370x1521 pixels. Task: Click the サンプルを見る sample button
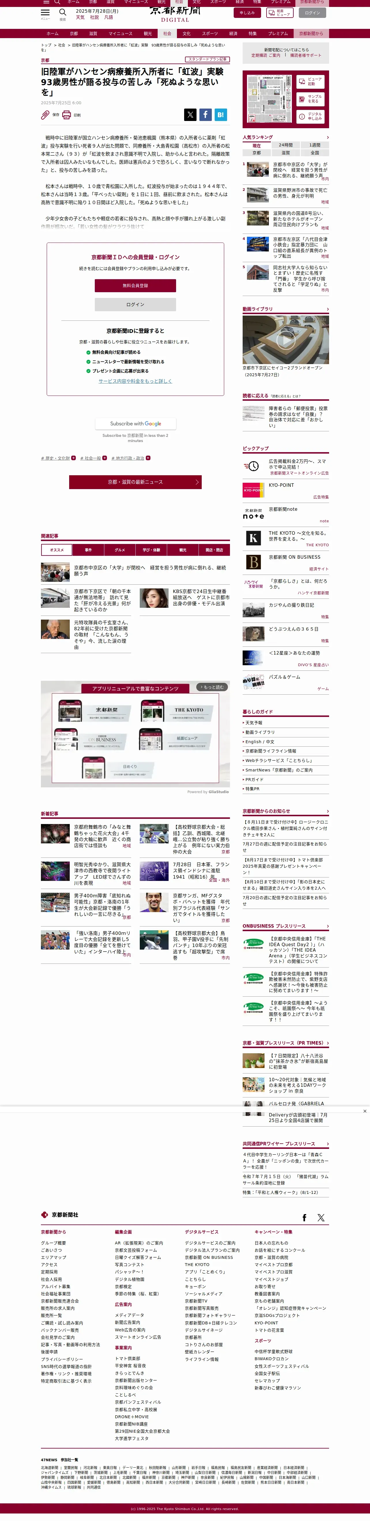tap(310, 99)
